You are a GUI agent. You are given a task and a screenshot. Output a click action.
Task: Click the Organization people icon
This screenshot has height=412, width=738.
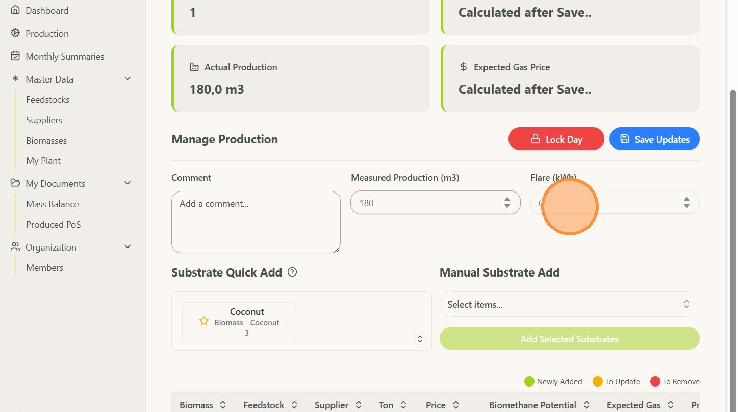(x=15, y=247)
